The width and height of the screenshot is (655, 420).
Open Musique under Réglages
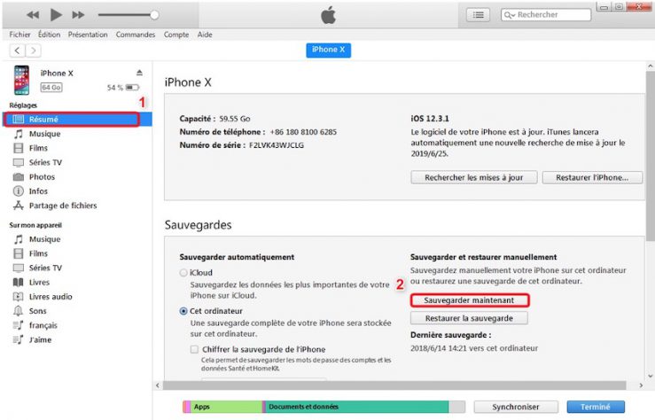point(44,134)
